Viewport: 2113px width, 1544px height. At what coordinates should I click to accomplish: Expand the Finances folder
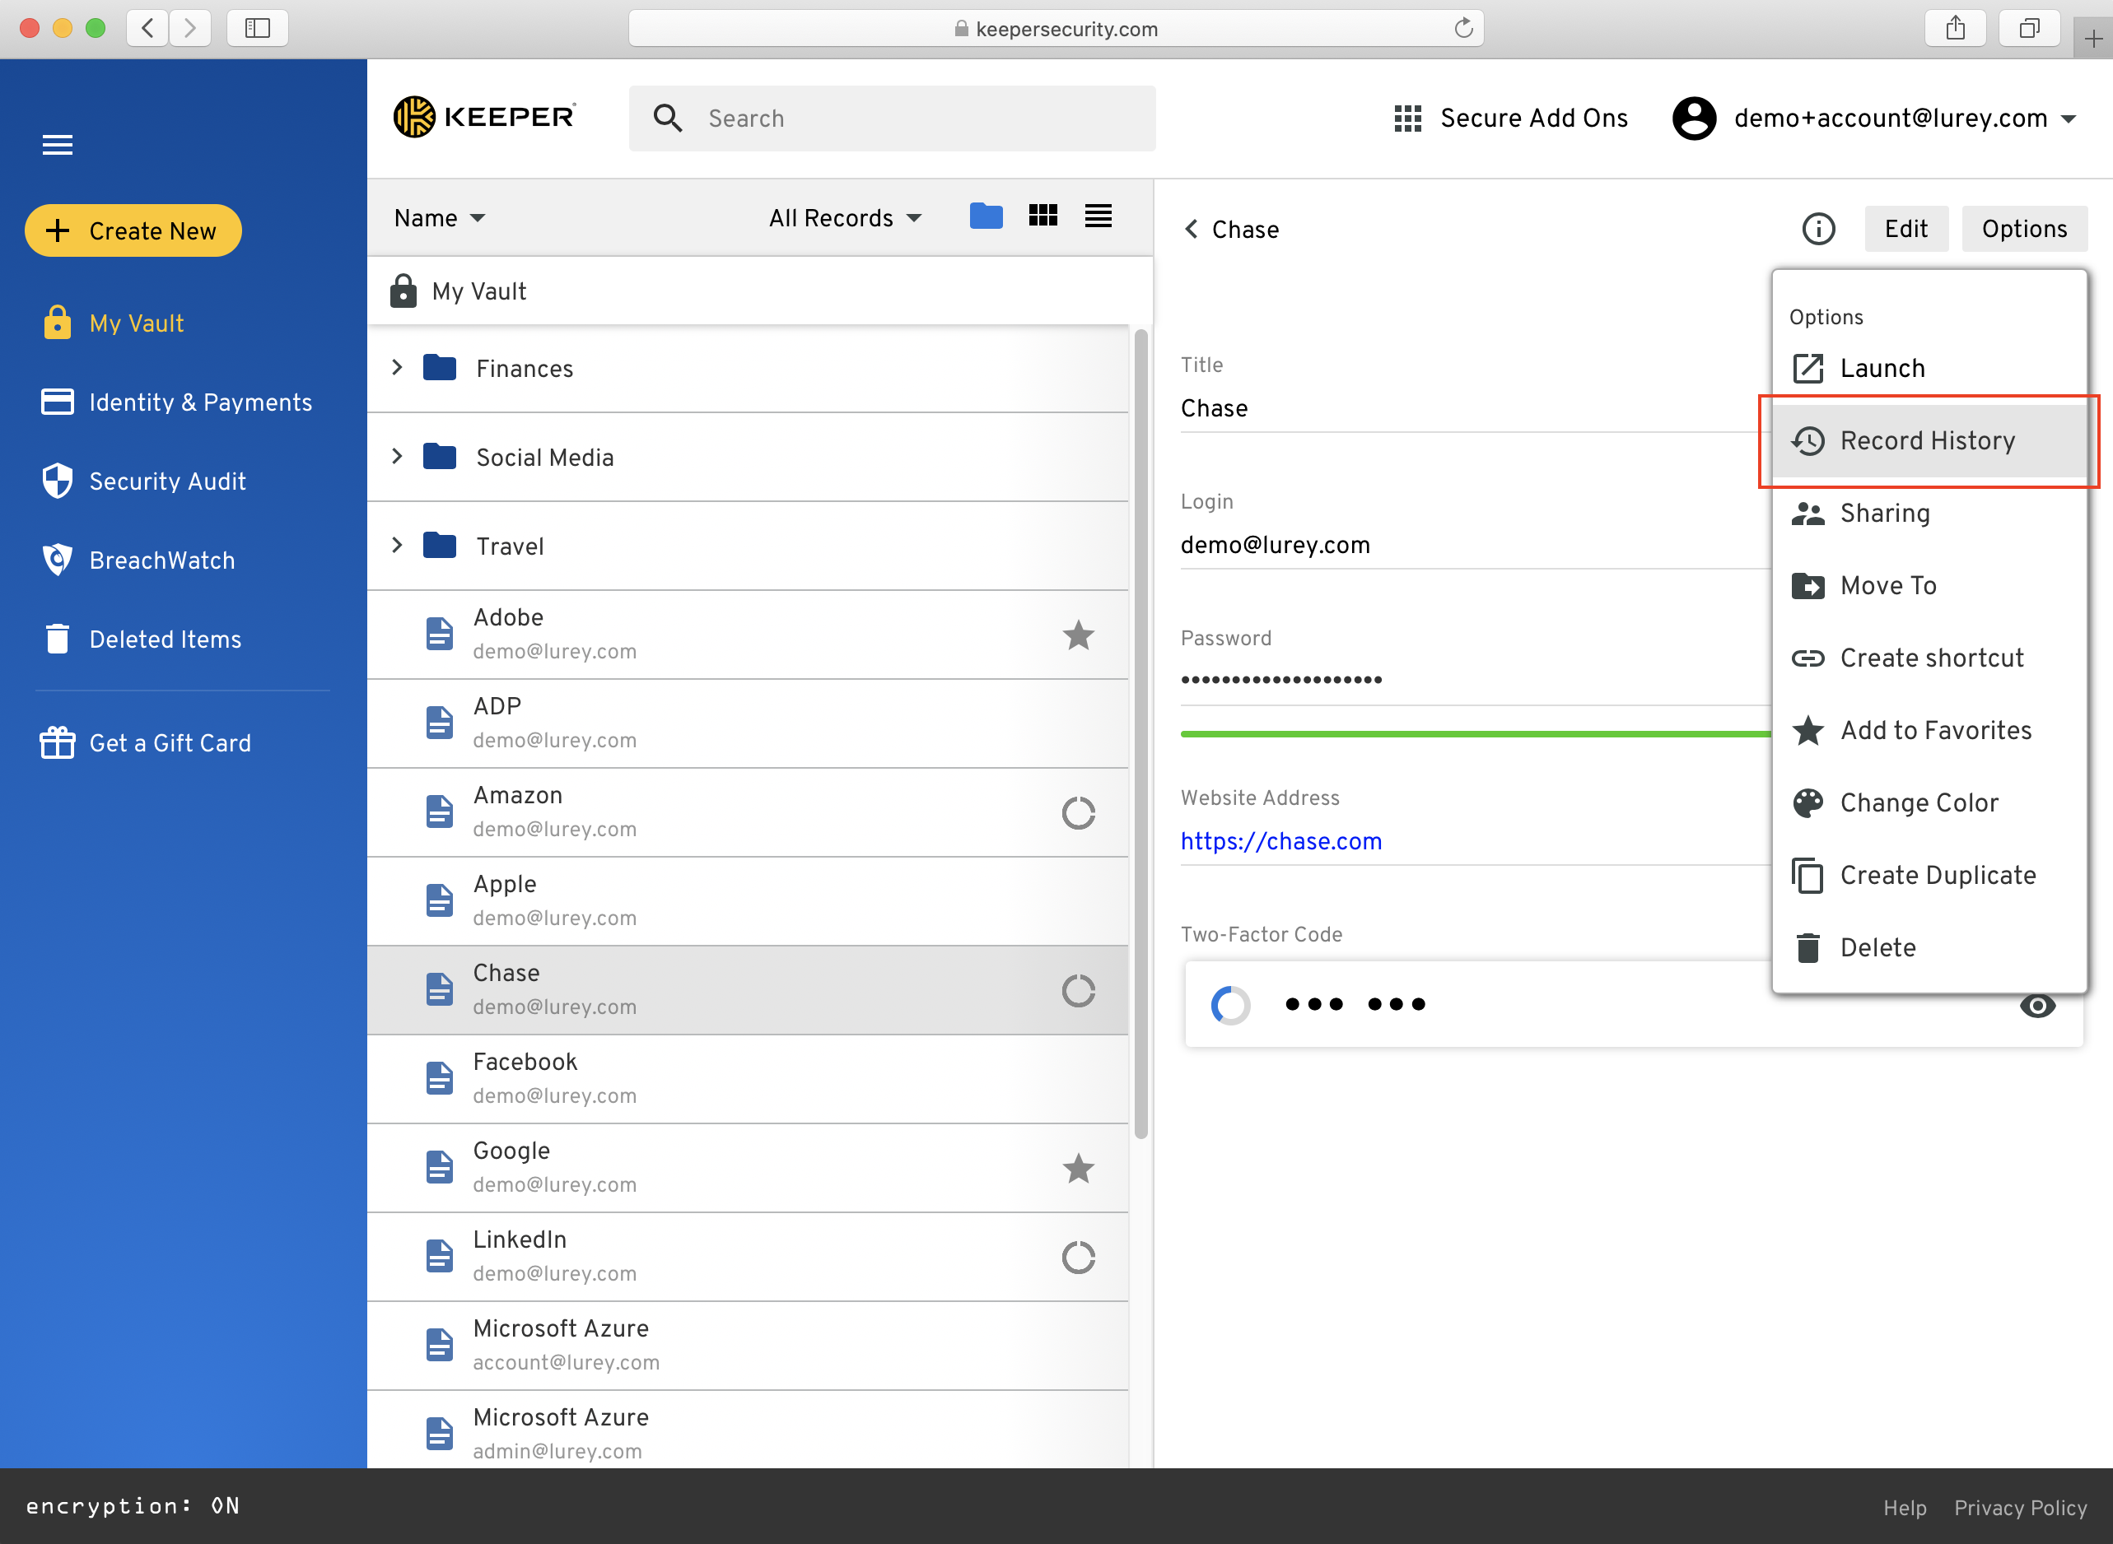pyautogui.click(x=398, y=367)
